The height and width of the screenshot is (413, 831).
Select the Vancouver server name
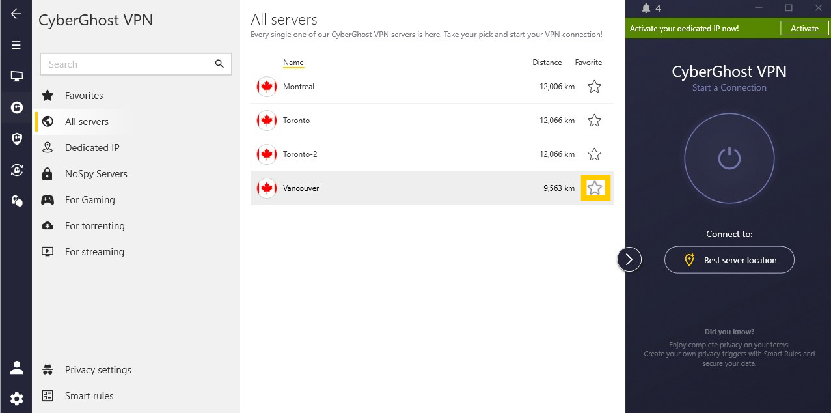pyautogui.click(x=301, y=188)
